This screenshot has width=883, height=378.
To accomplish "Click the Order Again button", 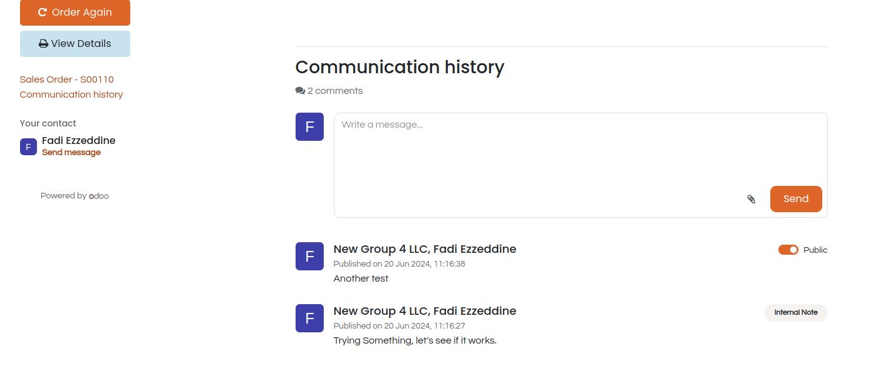I will [75, 13].
